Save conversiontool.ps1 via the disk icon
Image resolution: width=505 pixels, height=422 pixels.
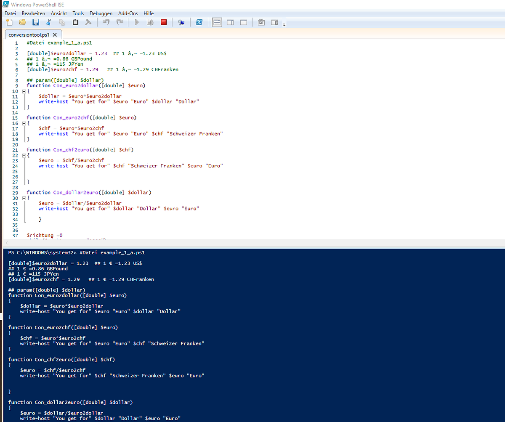pos(35,22)
